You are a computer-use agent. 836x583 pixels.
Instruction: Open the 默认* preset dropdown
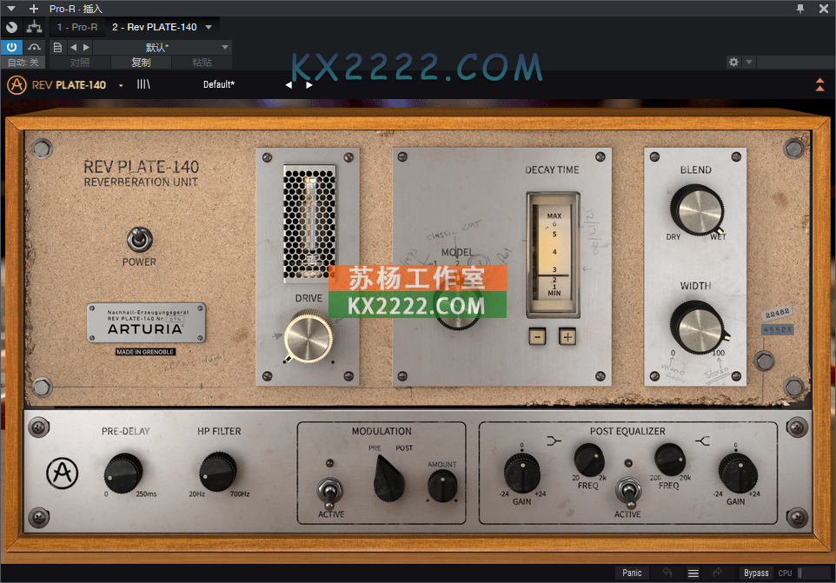point(163,47)
